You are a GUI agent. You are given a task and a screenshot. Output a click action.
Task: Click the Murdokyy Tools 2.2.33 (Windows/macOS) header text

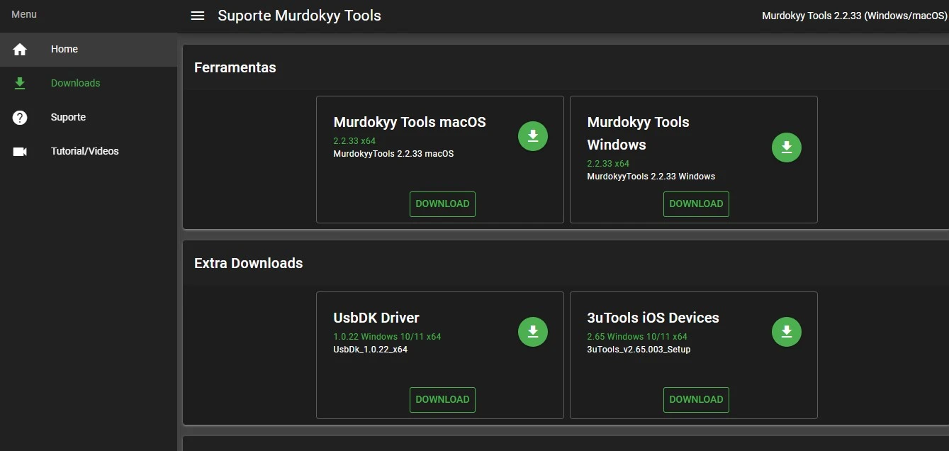(854, 16)
